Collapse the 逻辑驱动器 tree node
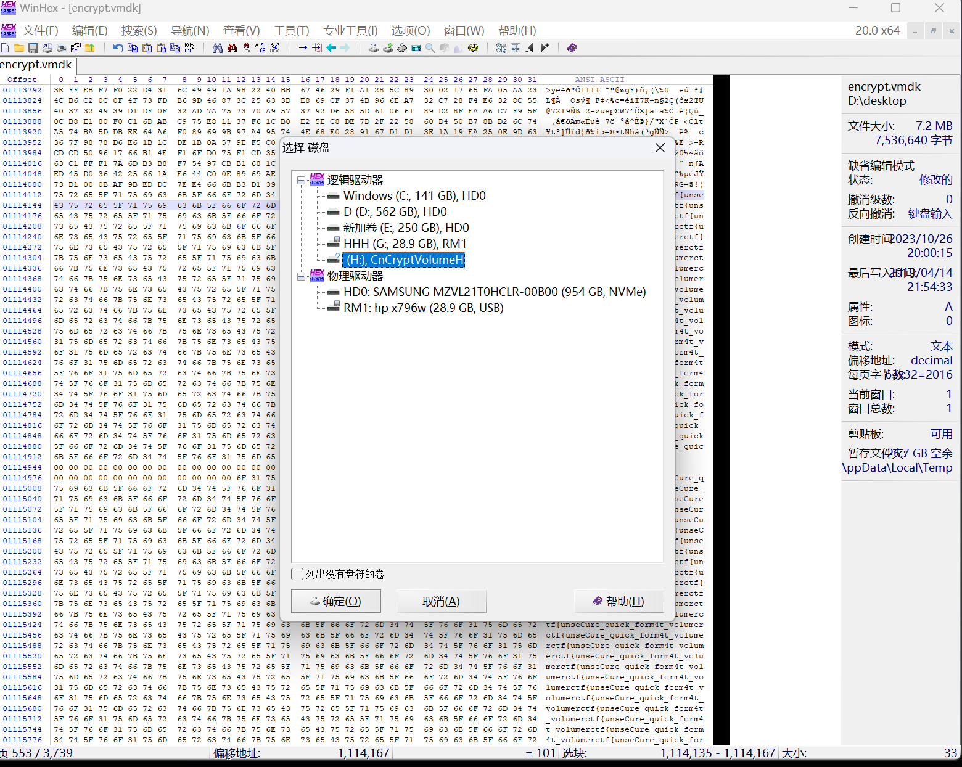The height and width of the screenshot is (767, 962). [301, 180]
